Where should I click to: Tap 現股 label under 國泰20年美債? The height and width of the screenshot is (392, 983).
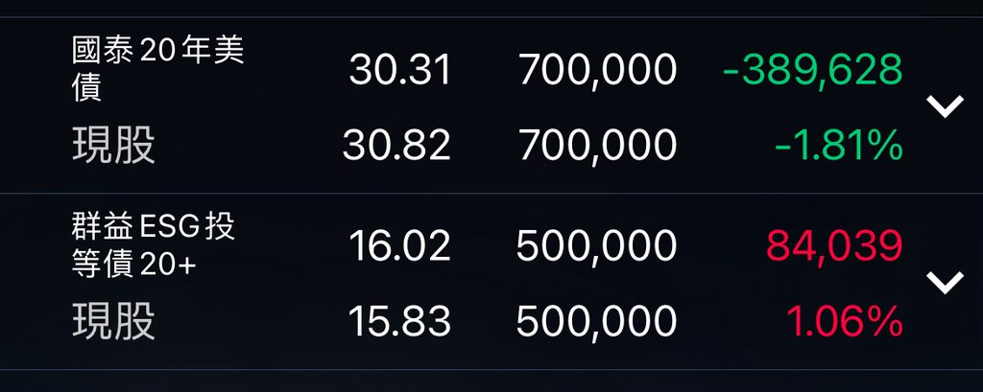pos(113,146)
